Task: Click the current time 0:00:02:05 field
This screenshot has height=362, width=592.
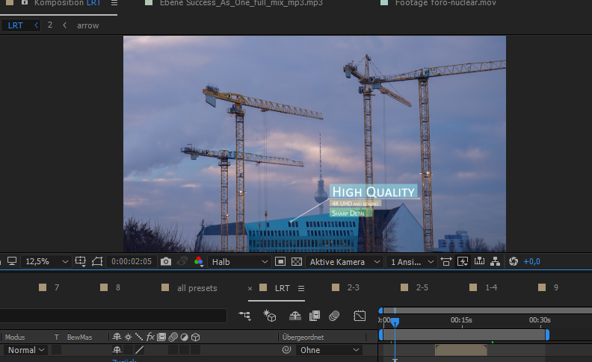Action: coord(132,261)
